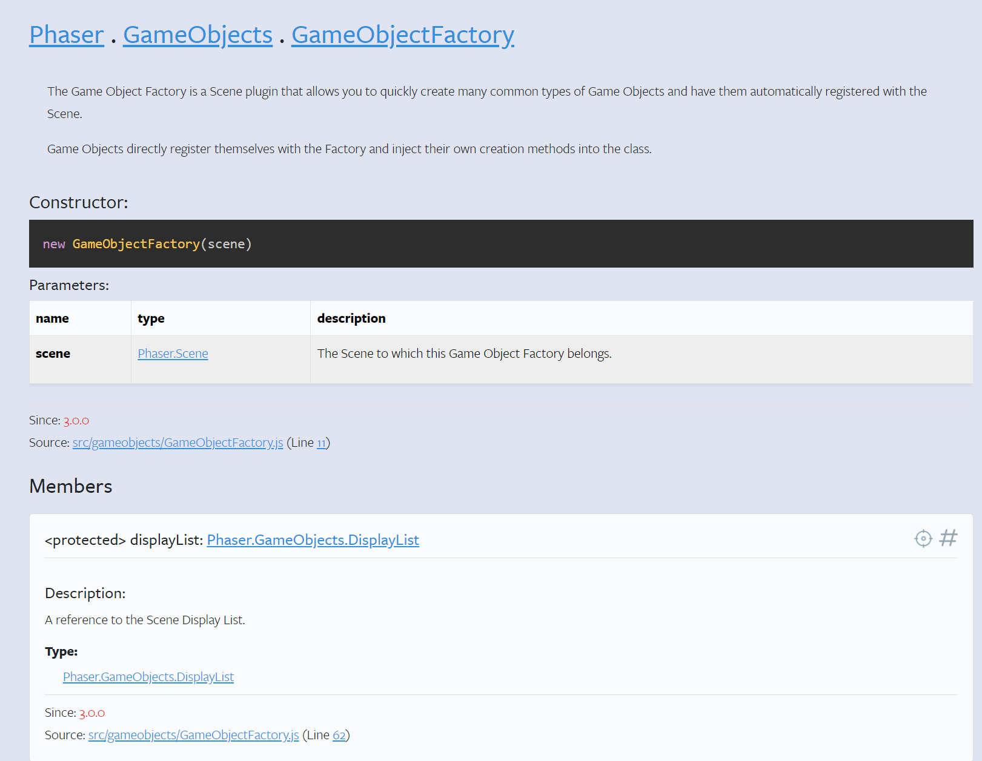Click the hash permalink icon for displayList

coord(949,538)
